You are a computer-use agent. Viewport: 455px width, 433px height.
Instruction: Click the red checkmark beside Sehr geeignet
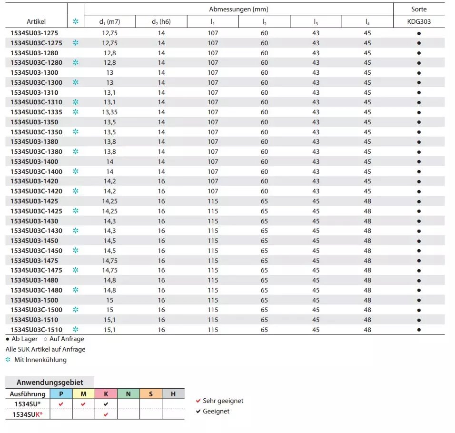point(198,401)
